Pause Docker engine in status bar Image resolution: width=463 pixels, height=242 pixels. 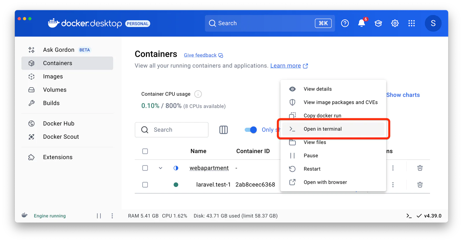pos(99,216)
